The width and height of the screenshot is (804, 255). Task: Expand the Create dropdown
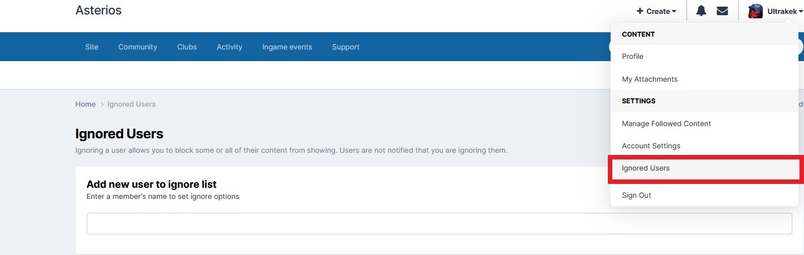pos(656,11)
